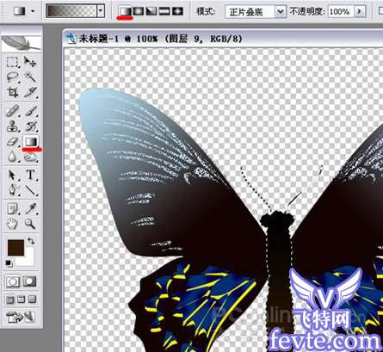This screenshot has height=352, width=383.
Task: Select the Horizontal Type tool
Action: [30, 175]
